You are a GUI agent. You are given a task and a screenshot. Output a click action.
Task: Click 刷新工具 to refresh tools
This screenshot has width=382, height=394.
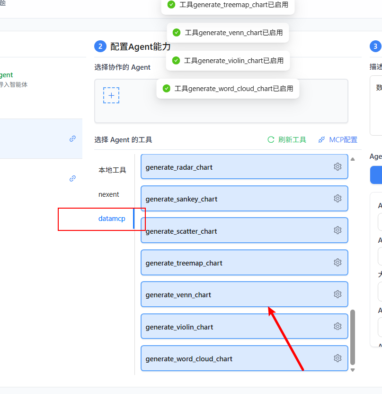click(x=287, y=140)
